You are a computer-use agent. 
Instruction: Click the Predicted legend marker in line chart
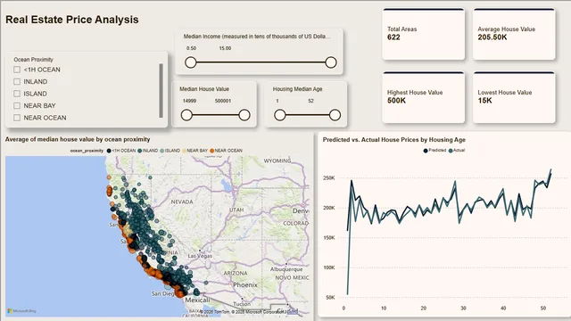[x=426, y=151]
